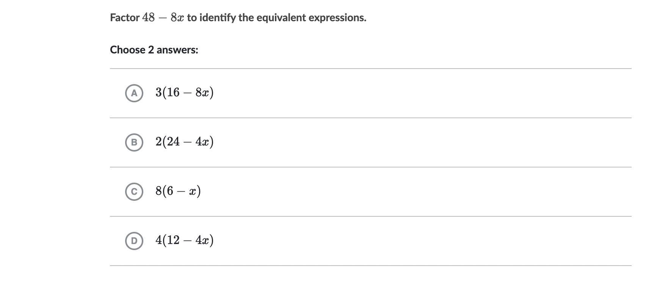Click the words 'to identify' in the prompt
The height and width of the screenshot is (291, 665).
211,17
